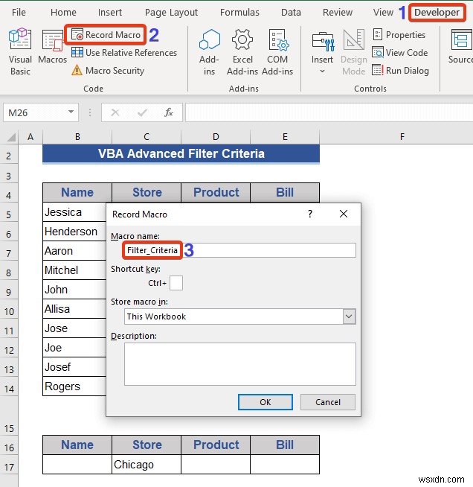
Task: Open the Data tab
Action: coord(291,13)
